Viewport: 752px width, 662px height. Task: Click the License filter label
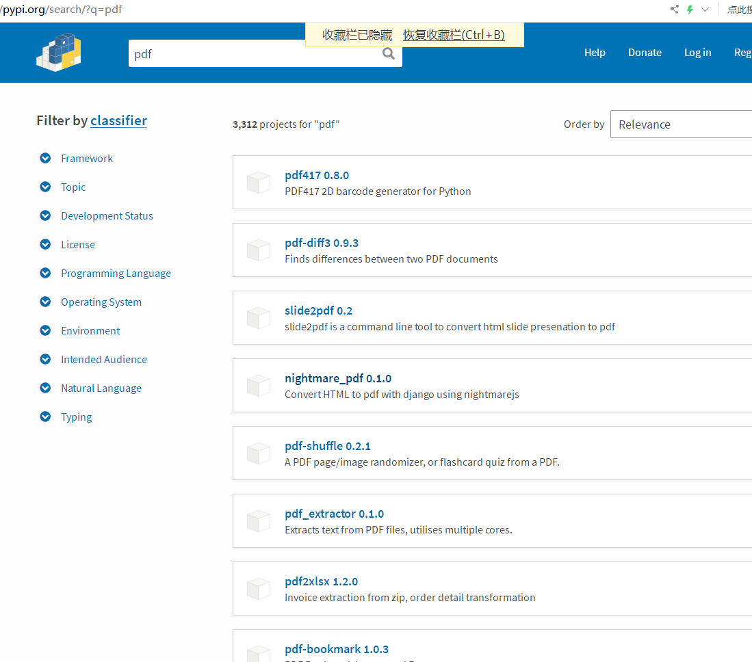(x=78, y=244)
